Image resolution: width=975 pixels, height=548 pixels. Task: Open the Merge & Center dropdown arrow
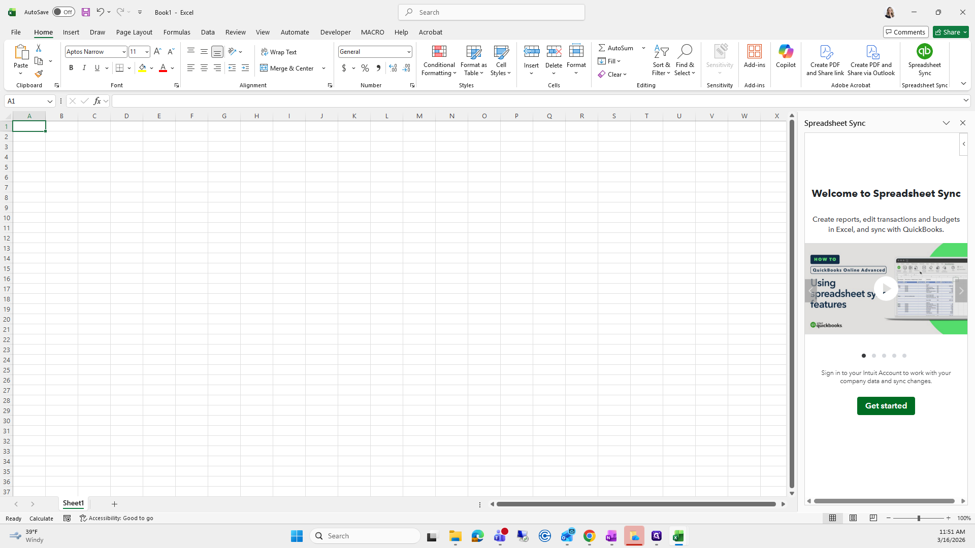click(x=324, y=68)
